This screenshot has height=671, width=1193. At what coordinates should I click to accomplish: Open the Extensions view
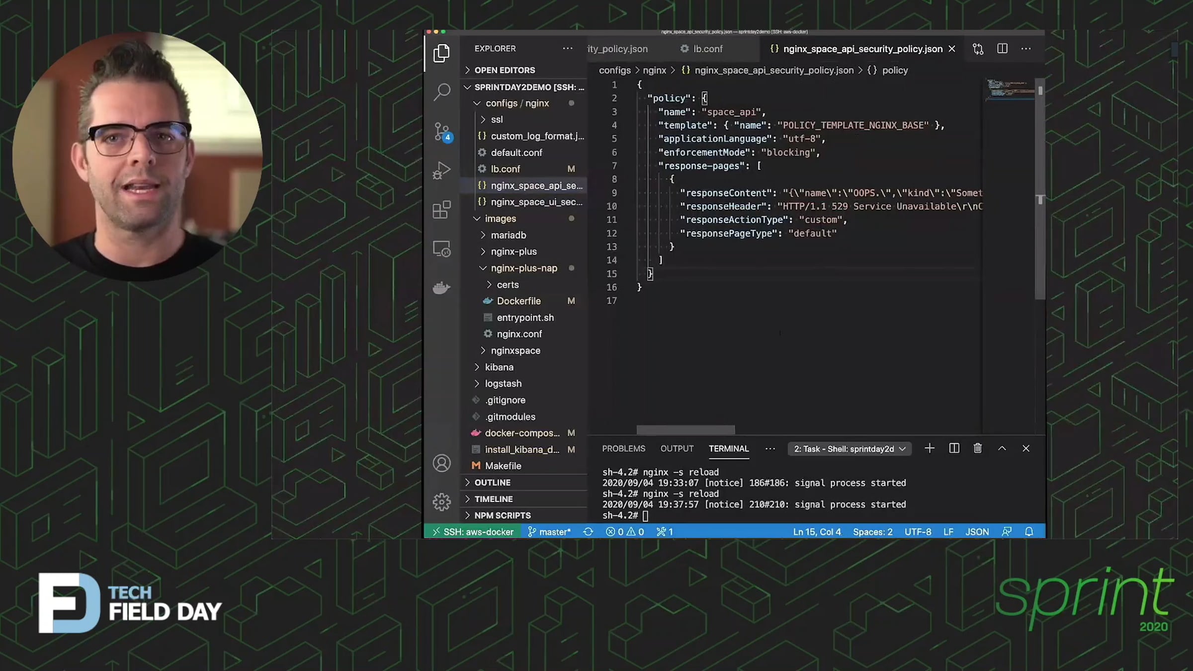point(441,209)
